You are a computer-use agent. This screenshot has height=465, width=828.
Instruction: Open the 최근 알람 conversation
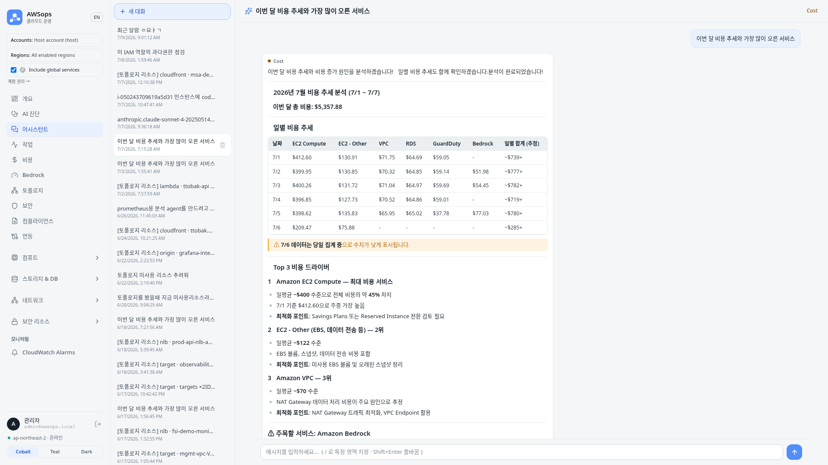[x=172, y=34]
